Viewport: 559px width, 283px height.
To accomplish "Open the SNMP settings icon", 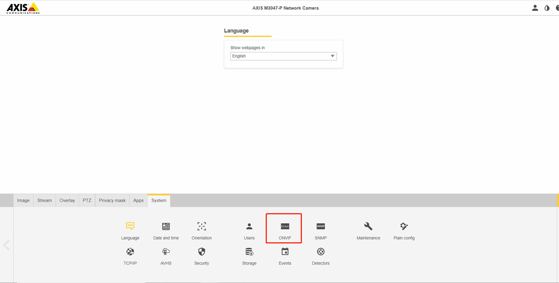I will pyautogui.click(x=321, y=226).
